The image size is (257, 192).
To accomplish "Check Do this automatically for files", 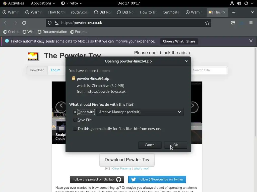I will pos(75,129).
